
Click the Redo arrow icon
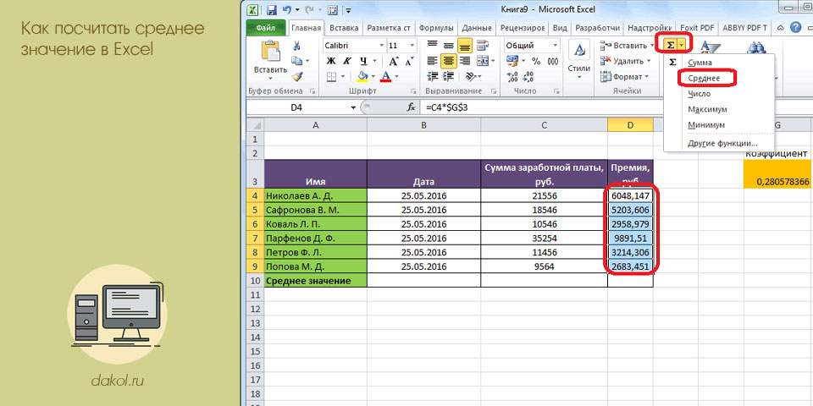click(310, 9)
